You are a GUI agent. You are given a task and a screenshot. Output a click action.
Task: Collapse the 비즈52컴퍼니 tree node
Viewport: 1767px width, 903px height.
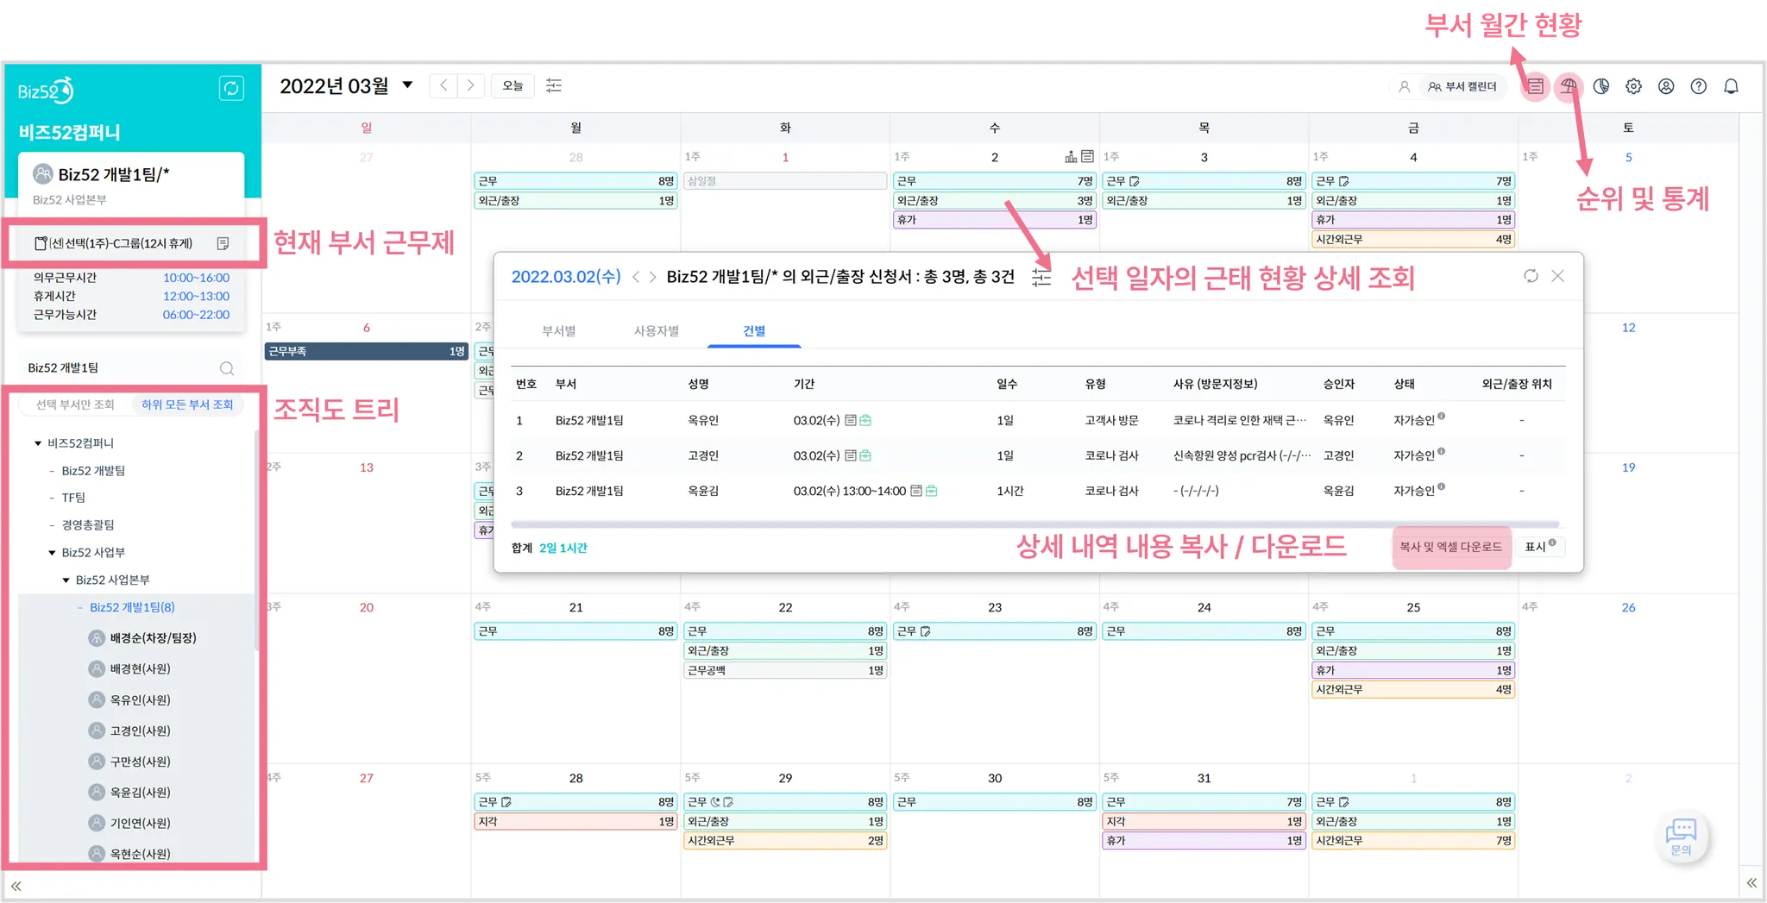click(x=38, y=443)
